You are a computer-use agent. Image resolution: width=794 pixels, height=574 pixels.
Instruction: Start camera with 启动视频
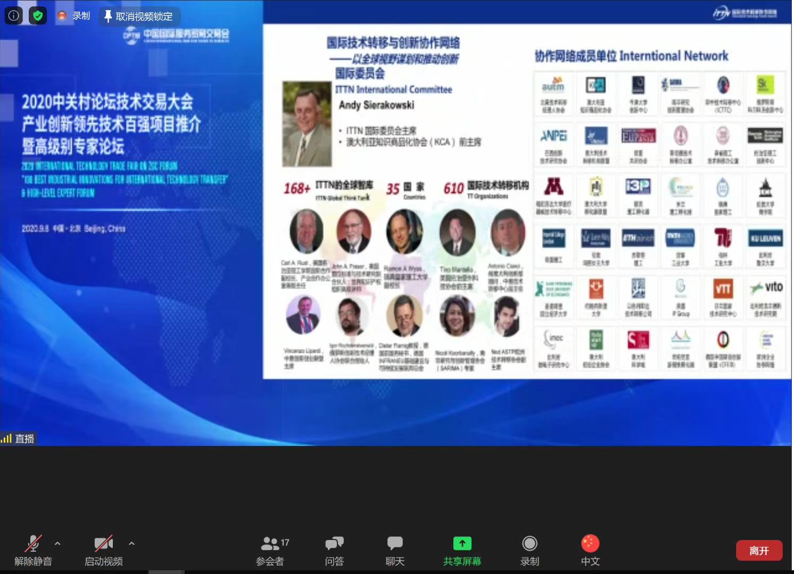(104, 551)
